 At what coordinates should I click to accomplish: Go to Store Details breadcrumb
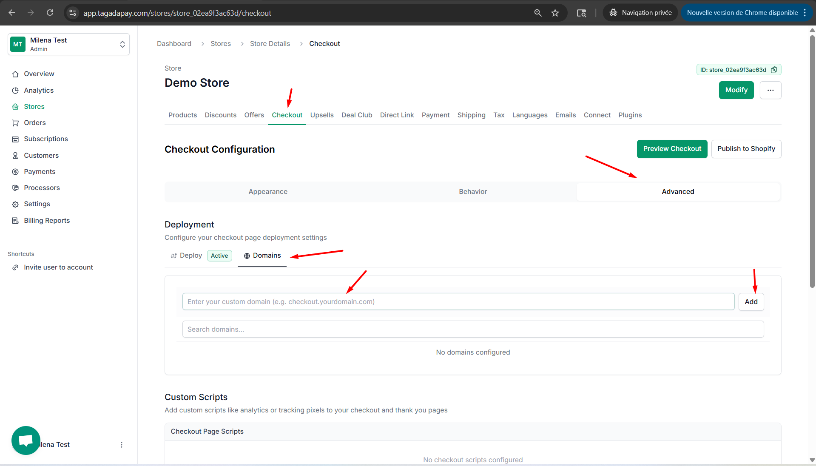click(270, 43)
